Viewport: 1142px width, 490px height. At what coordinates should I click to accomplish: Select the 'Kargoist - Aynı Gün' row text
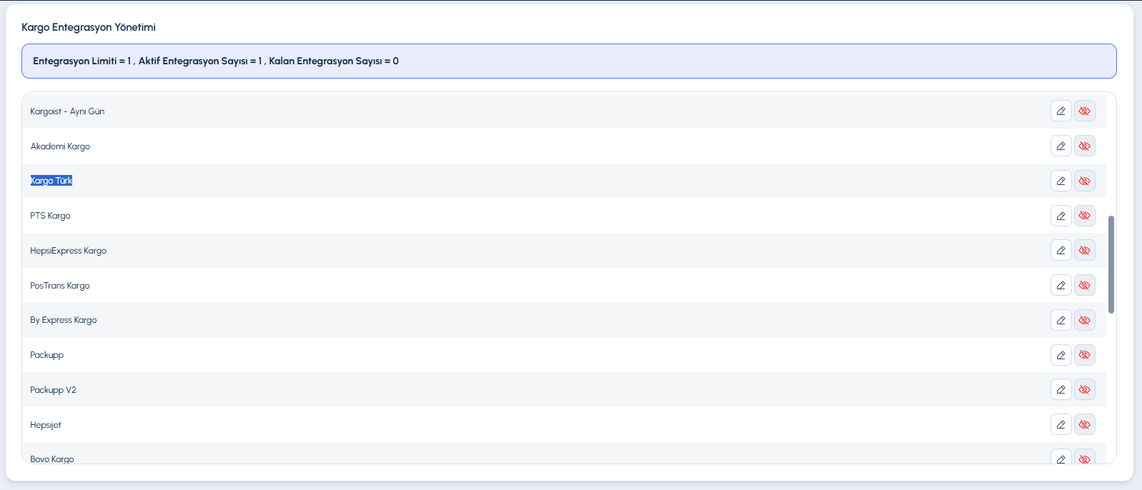(x=67, y=111)
